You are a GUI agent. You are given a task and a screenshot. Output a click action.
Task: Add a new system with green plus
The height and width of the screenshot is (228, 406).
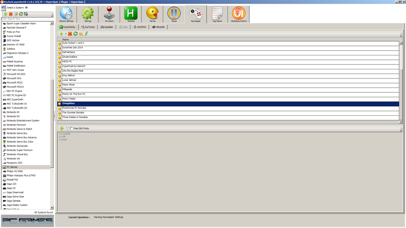point(5,14)
